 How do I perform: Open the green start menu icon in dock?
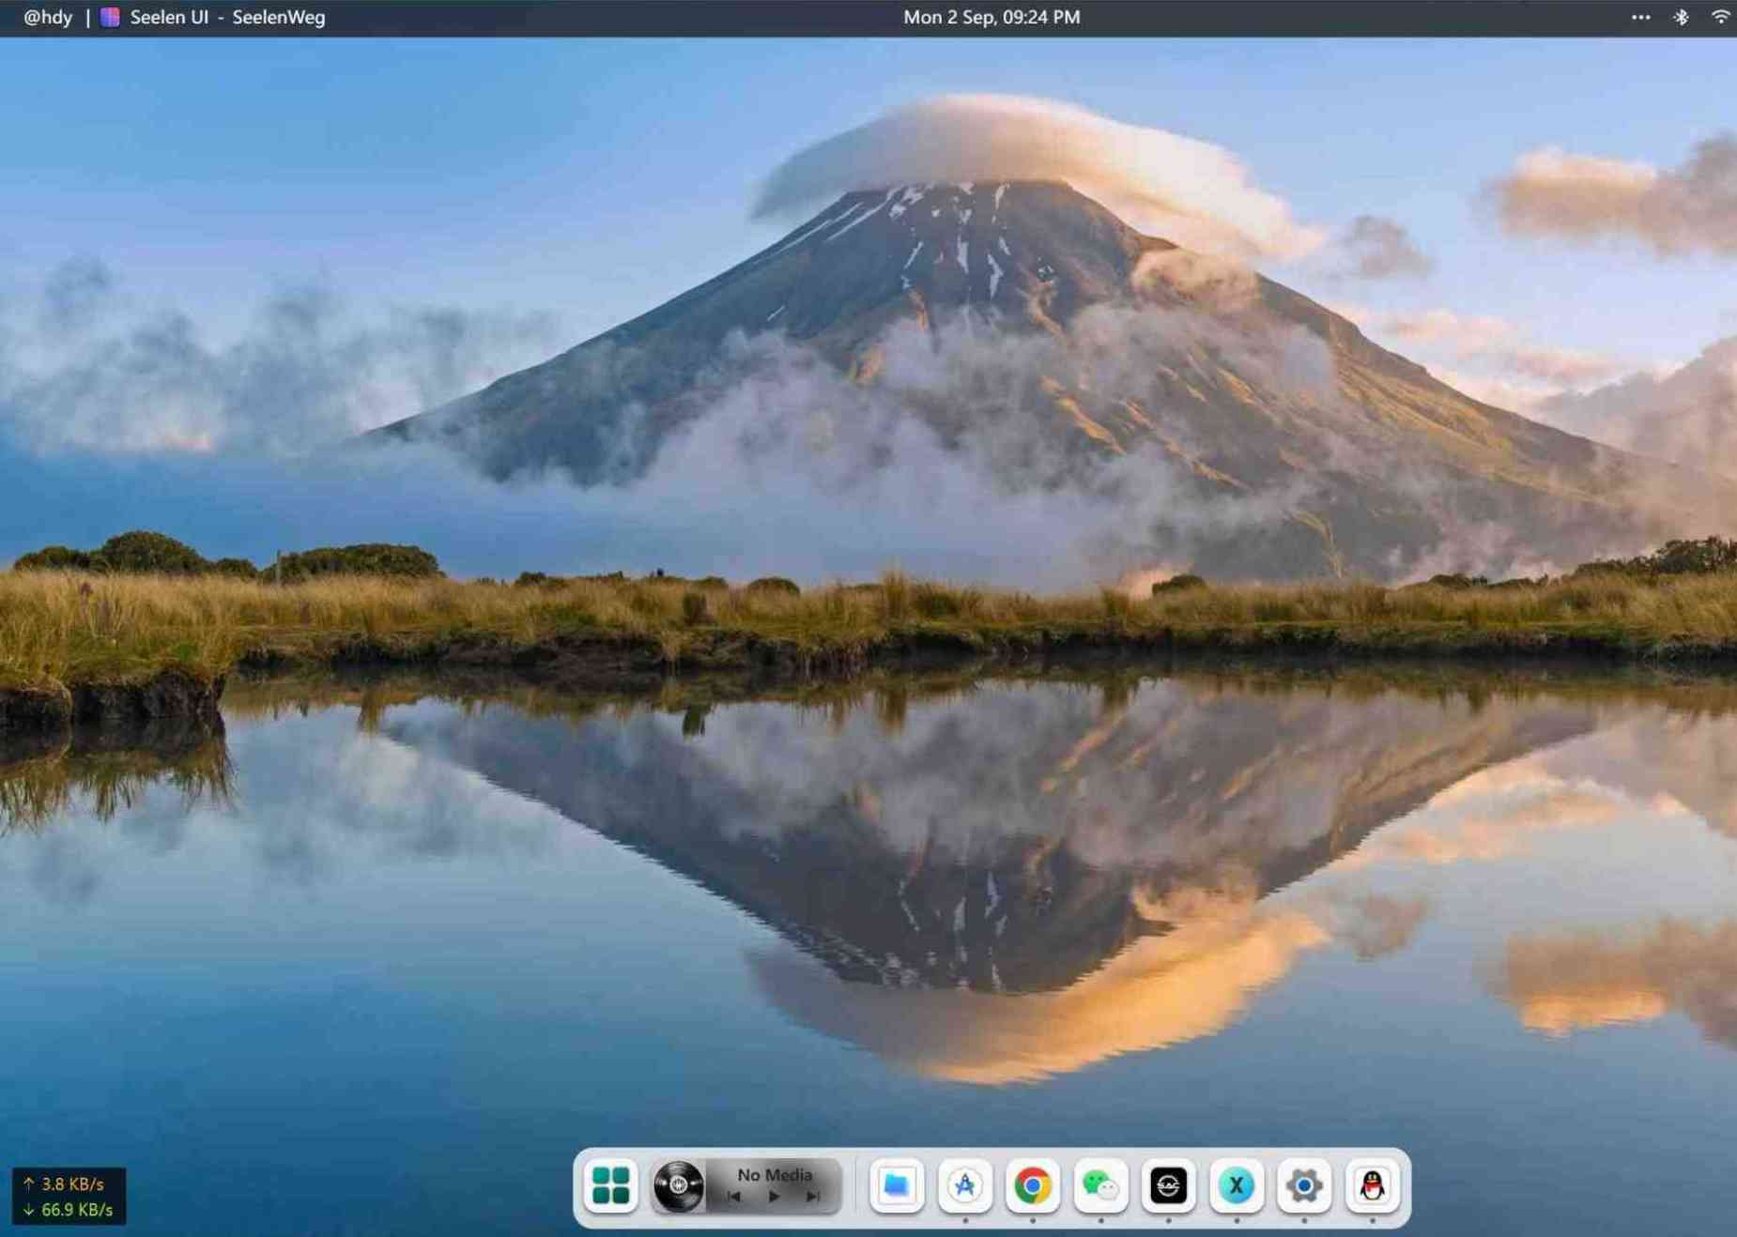pos(610,1185)
